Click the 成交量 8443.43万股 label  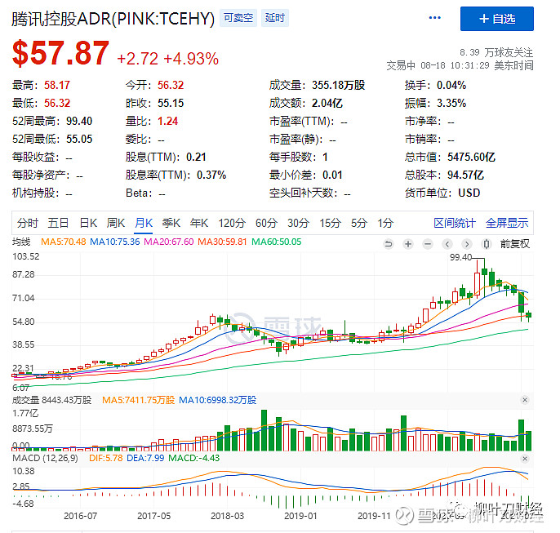tap(51, 400)
